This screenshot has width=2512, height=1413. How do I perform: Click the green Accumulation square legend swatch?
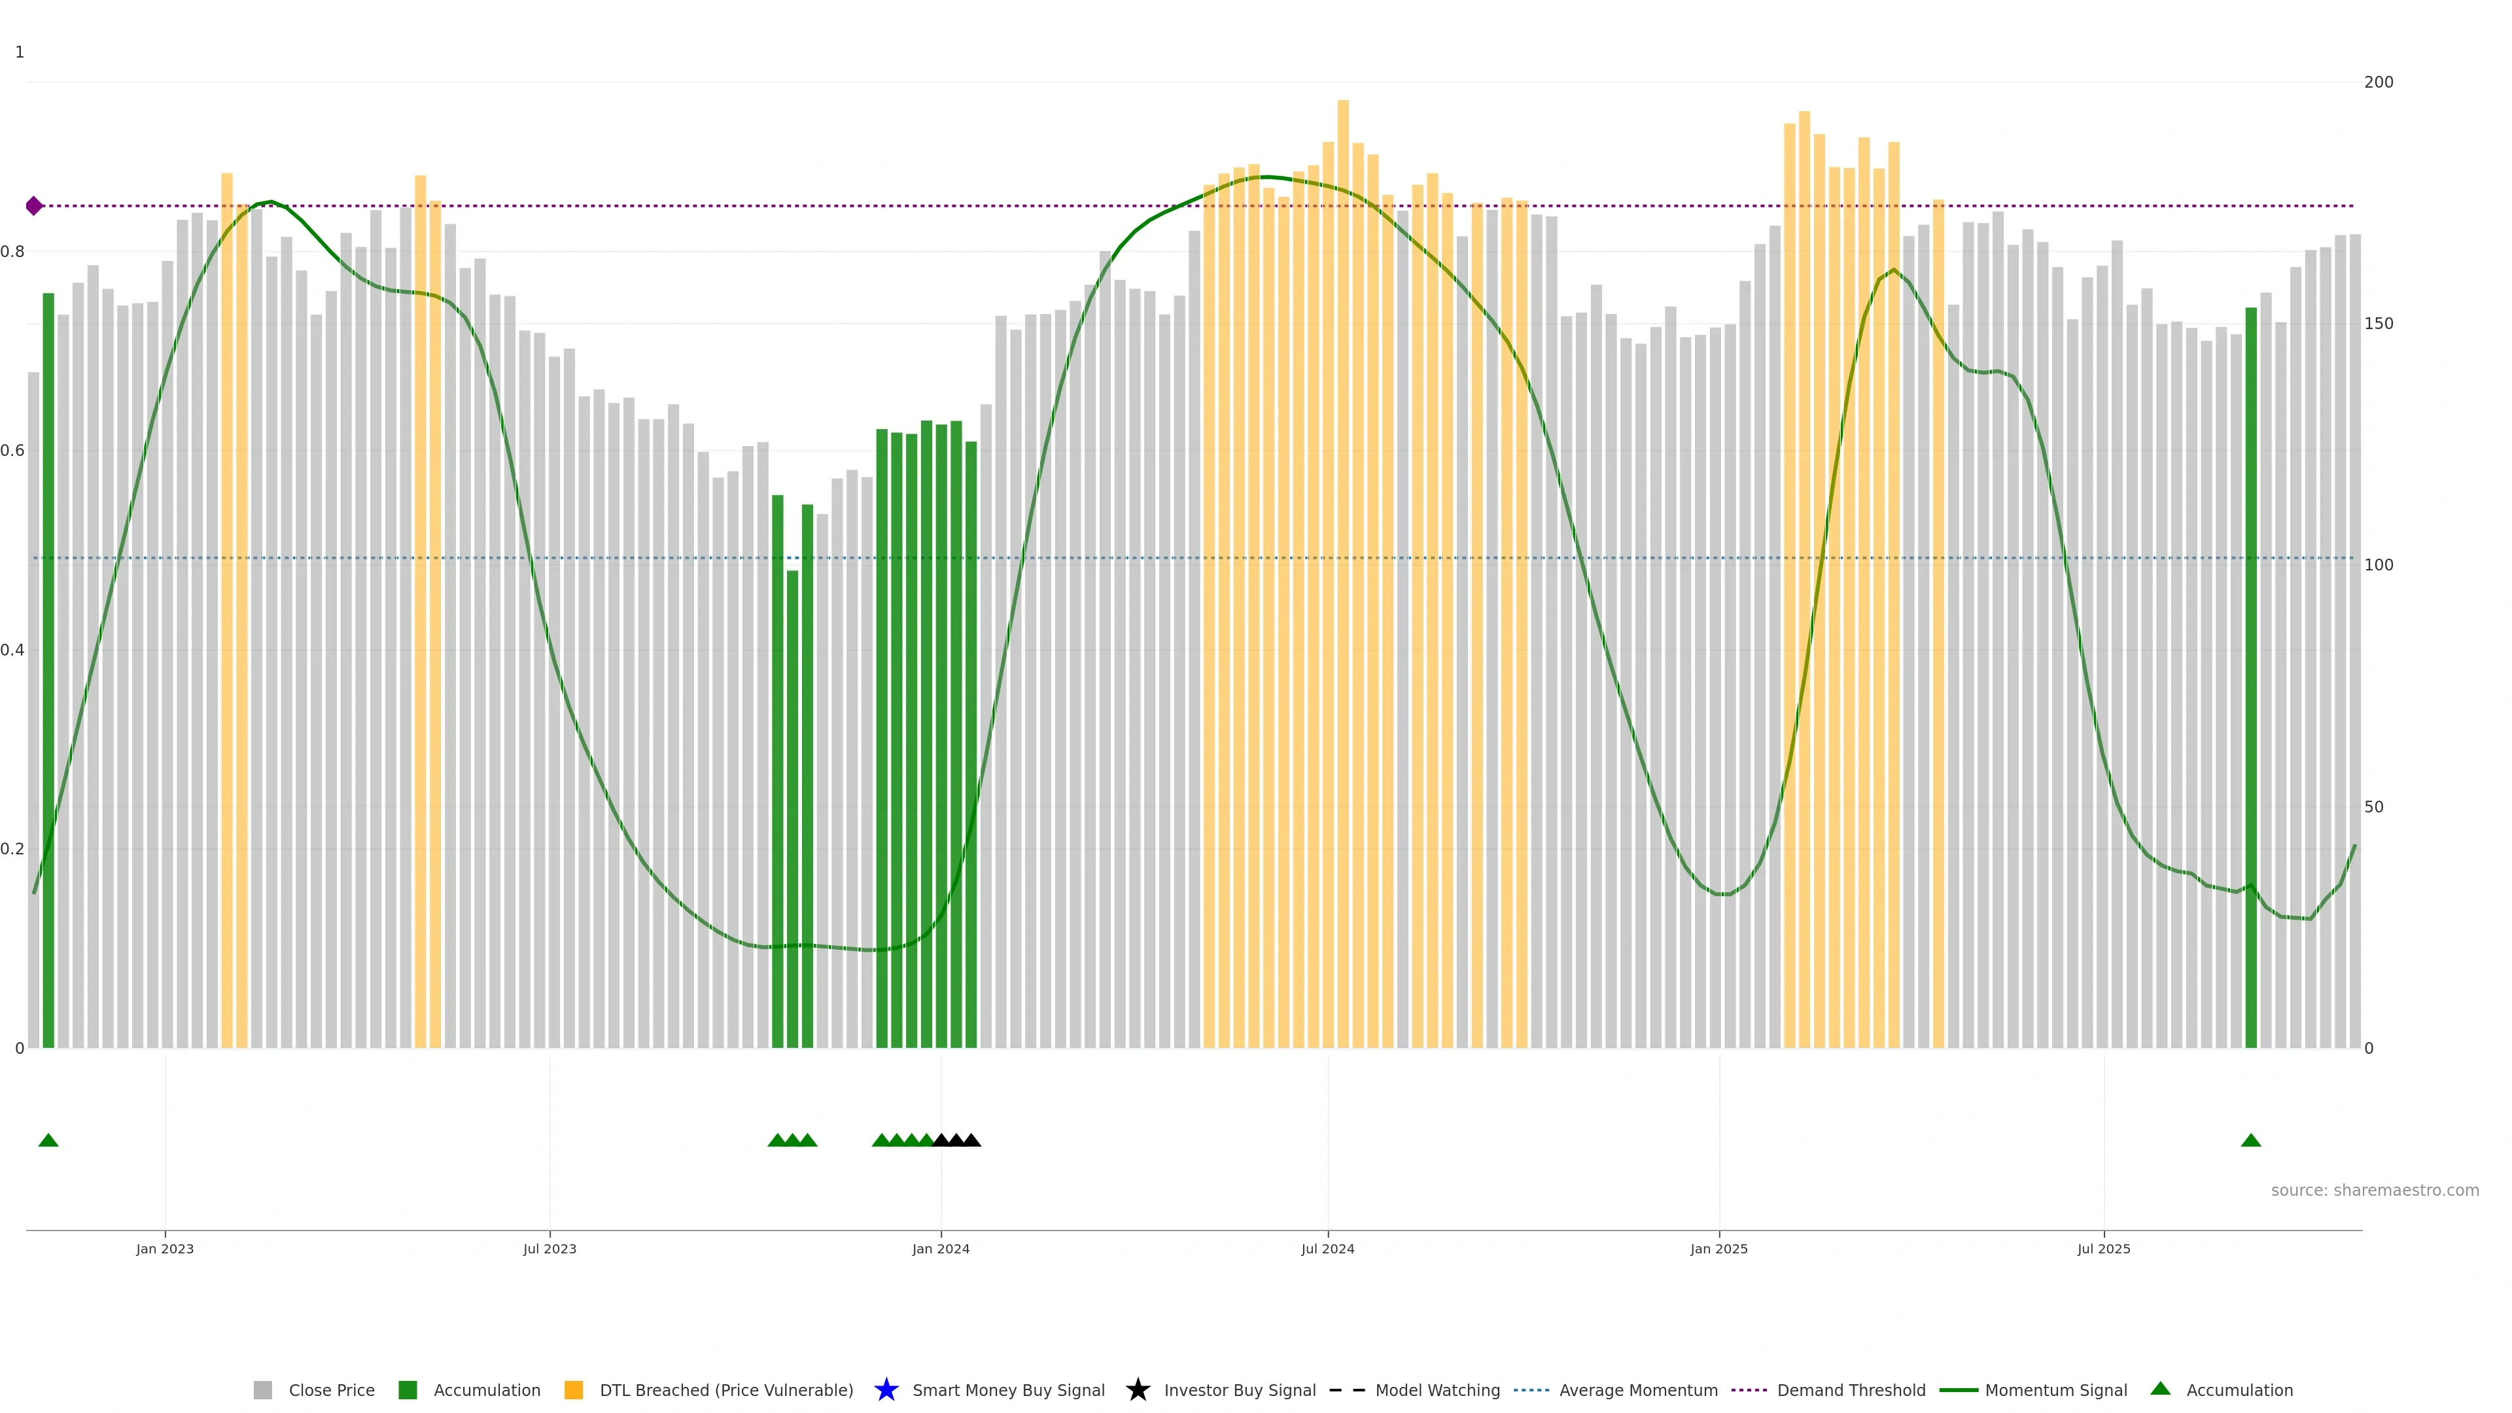coord(408,1391)
